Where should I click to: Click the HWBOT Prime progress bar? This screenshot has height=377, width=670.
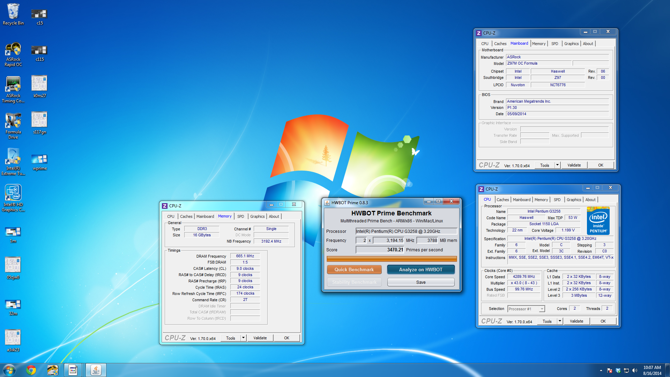point(392,259)
